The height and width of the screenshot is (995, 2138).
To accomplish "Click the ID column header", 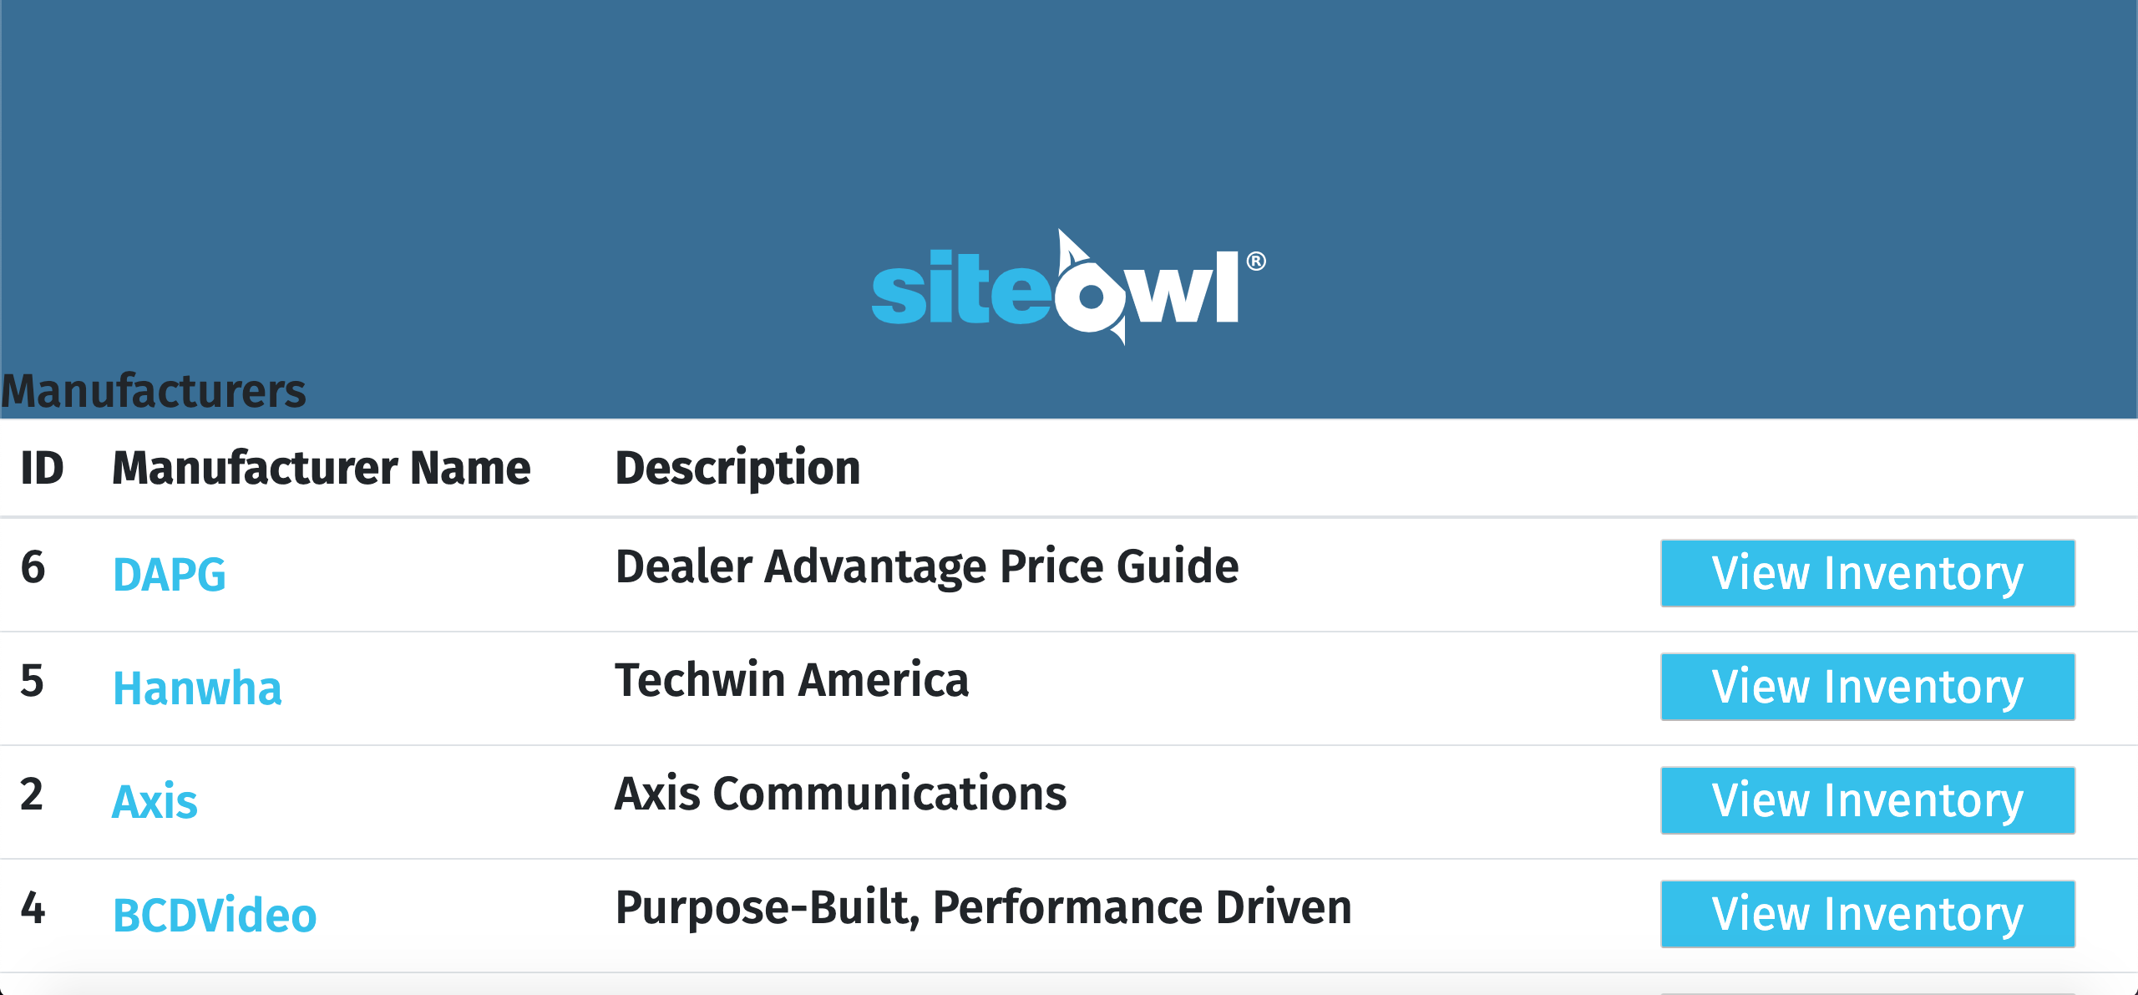I will (42, 468).
